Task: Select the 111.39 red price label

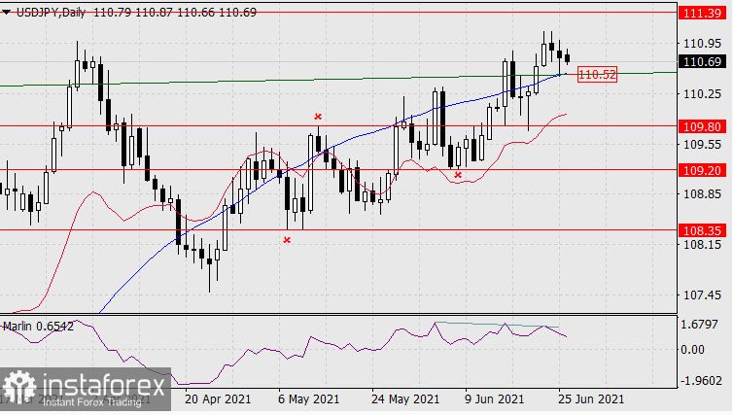Action: pyautogui.click(x=702, y=13)
